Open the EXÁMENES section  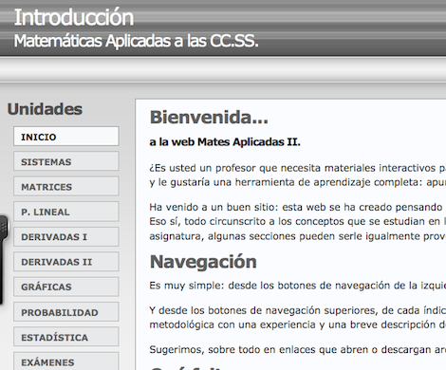(66, 361)
